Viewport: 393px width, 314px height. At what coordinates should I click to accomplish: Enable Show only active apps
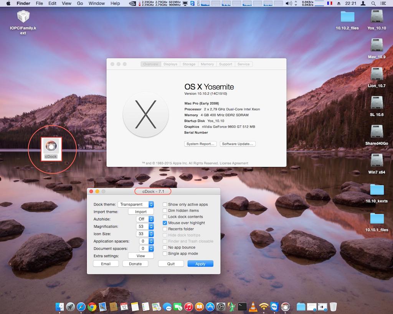pos(165,204)
